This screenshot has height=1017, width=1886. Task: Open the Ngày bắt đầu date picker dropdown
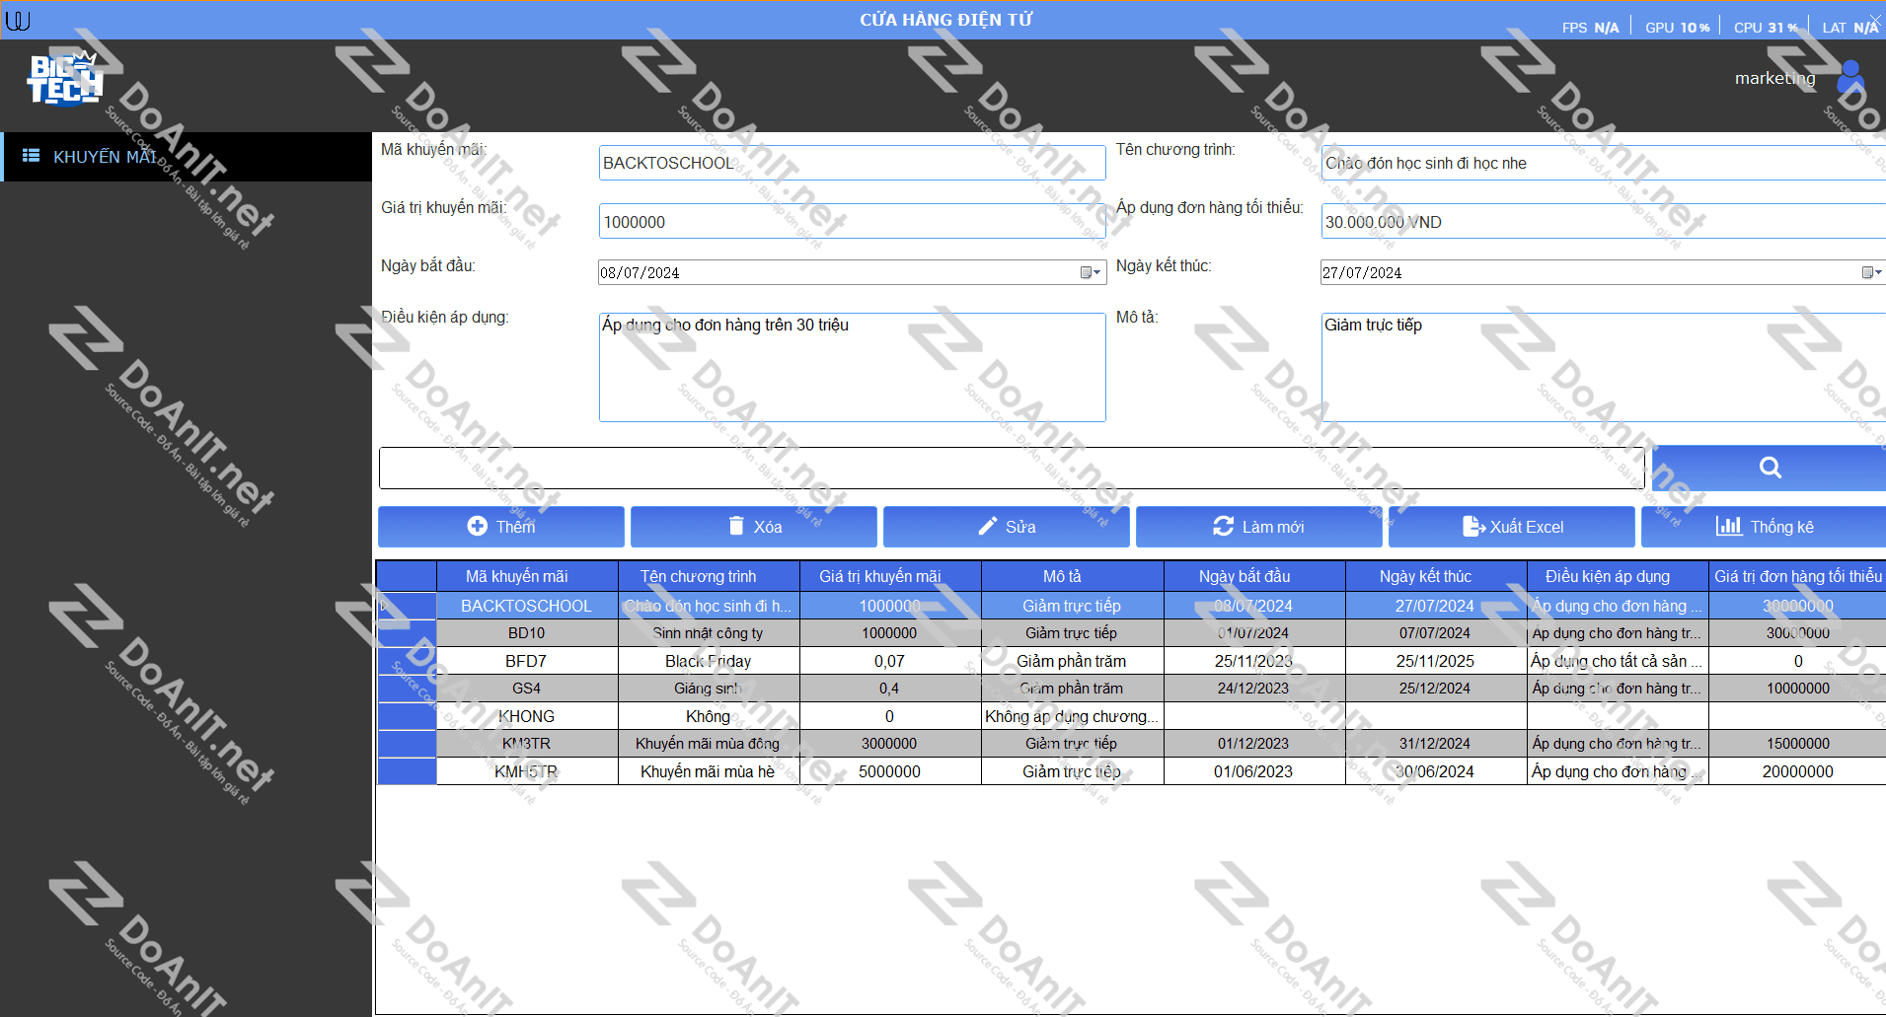pos(1090,273)
